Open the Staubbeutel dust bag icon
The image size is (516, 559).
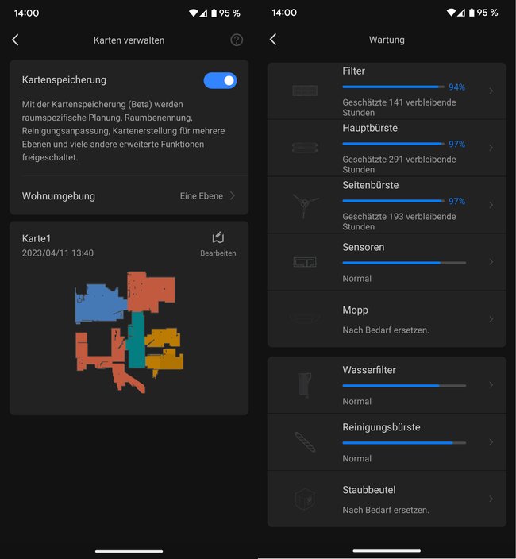pyautogui.click(x=305, y=499)
